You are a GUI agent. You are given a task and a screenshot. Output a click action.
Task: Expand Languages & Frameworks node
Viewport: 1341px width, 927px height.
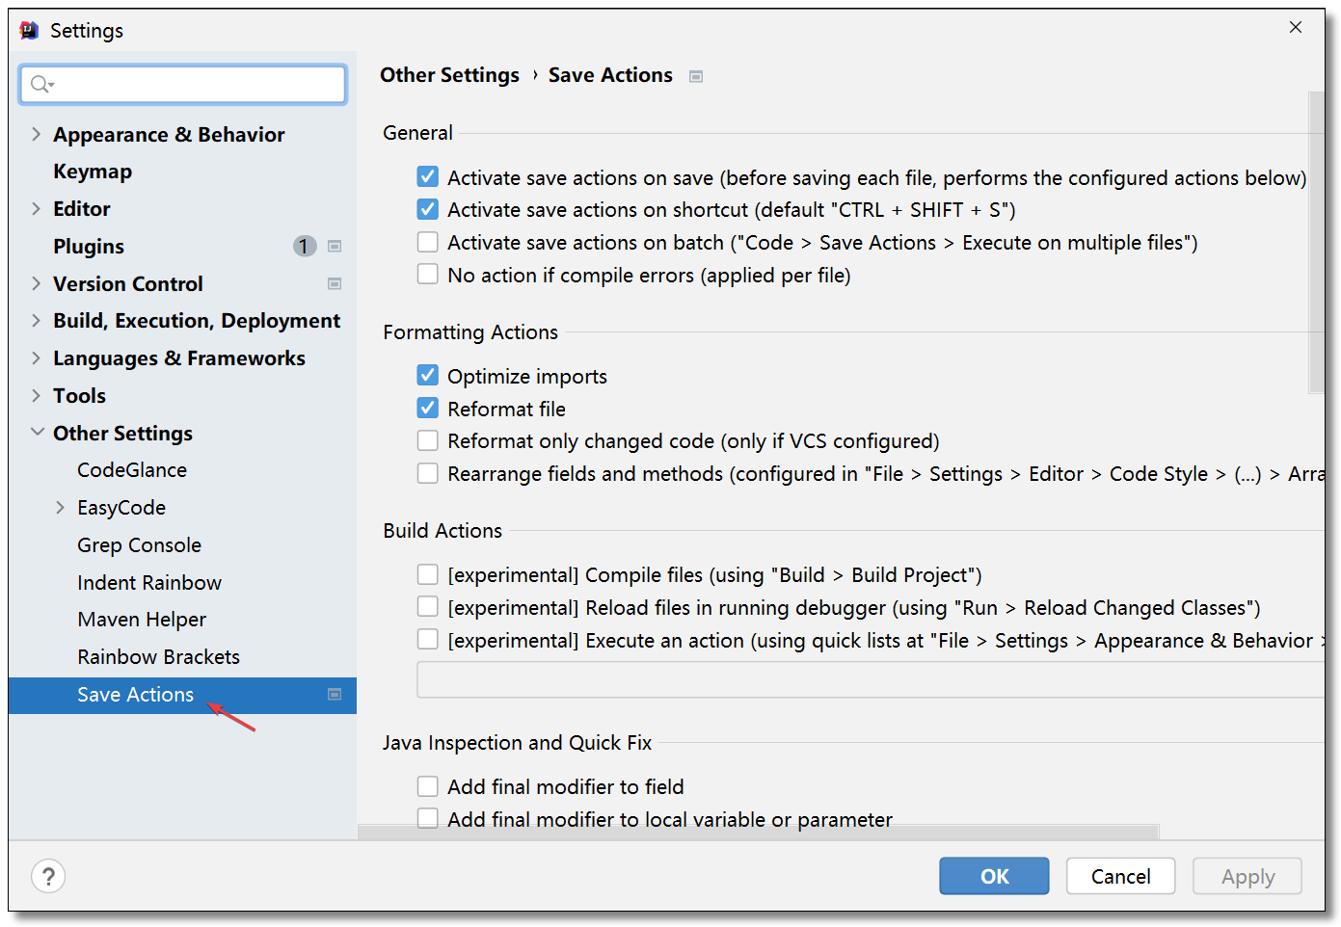point(36,358)
